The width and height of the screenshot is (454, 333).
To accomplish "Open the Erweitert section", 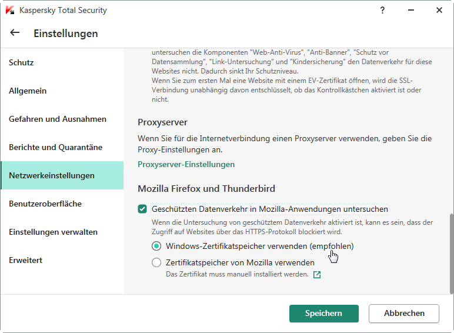I will pyautogui.click(x=62, y=260).
